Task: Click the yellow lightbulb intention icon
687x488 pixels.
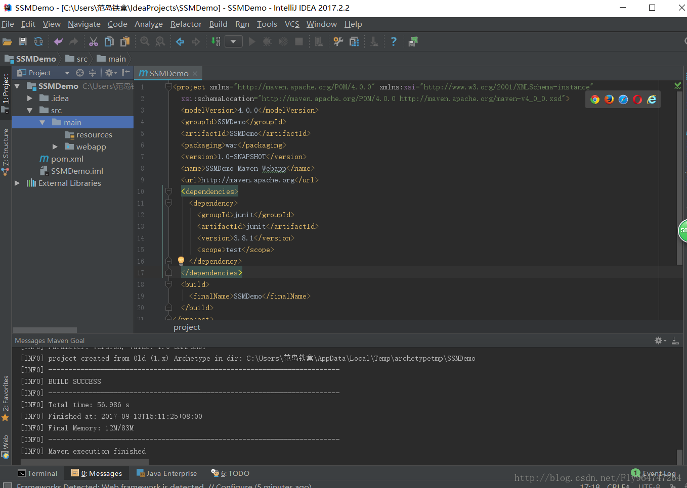Action: tap(181, 261)
